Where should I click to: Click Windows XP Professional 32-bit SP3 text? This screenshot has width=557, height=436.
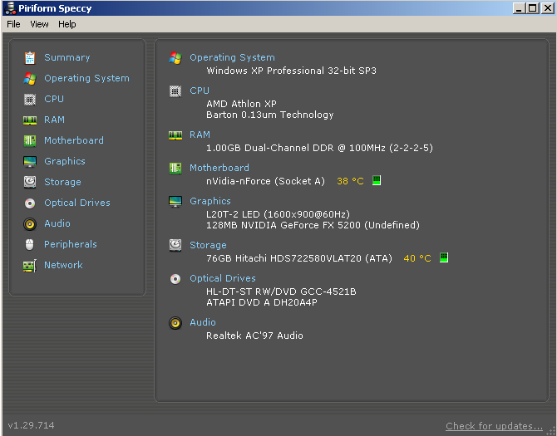pyautogui.click(x=291, y=71)
